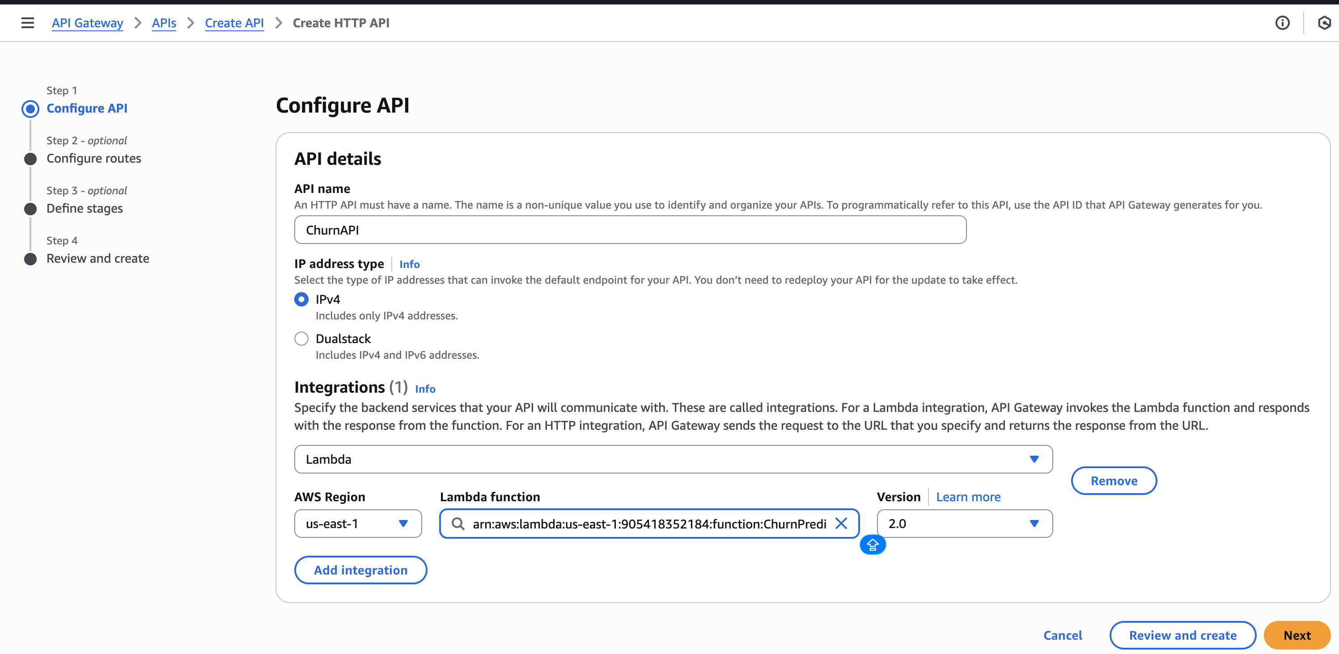Select the IPv4 radio button
Viewport: 1339px width, 654px height.
point(301,299)
